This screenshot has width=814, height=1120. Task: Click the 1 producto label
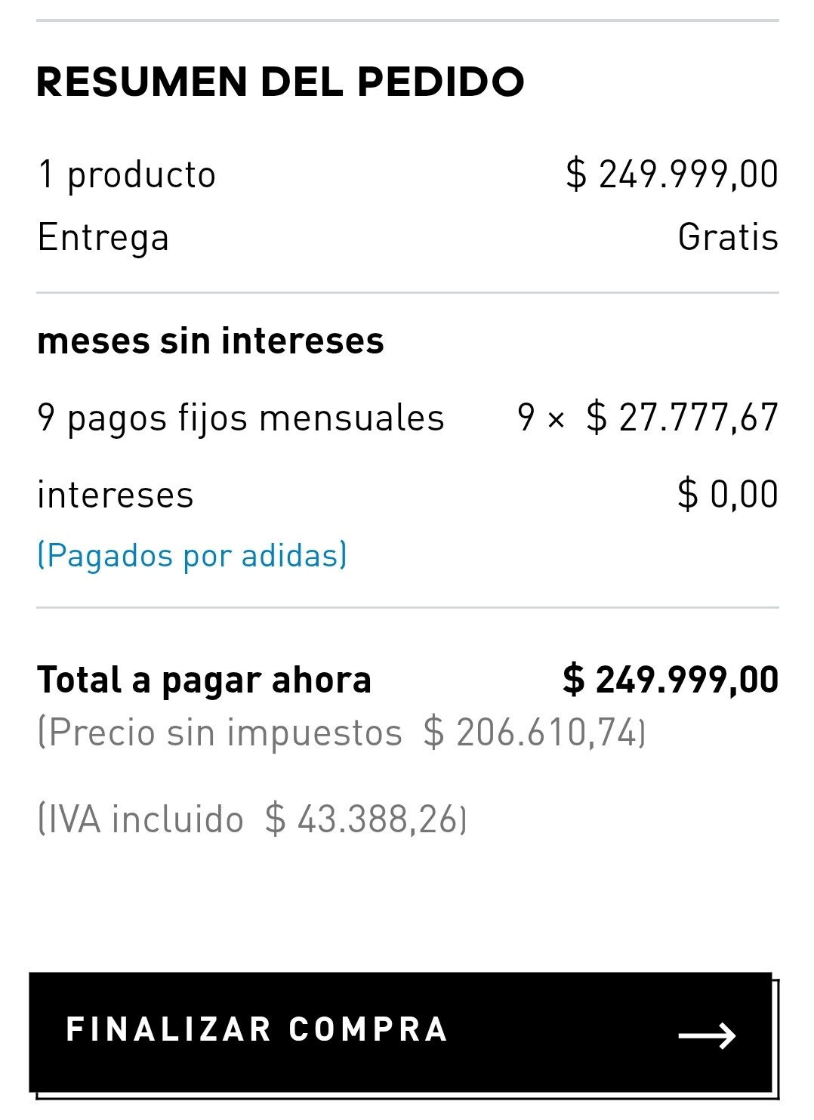[x=127, y=175]
